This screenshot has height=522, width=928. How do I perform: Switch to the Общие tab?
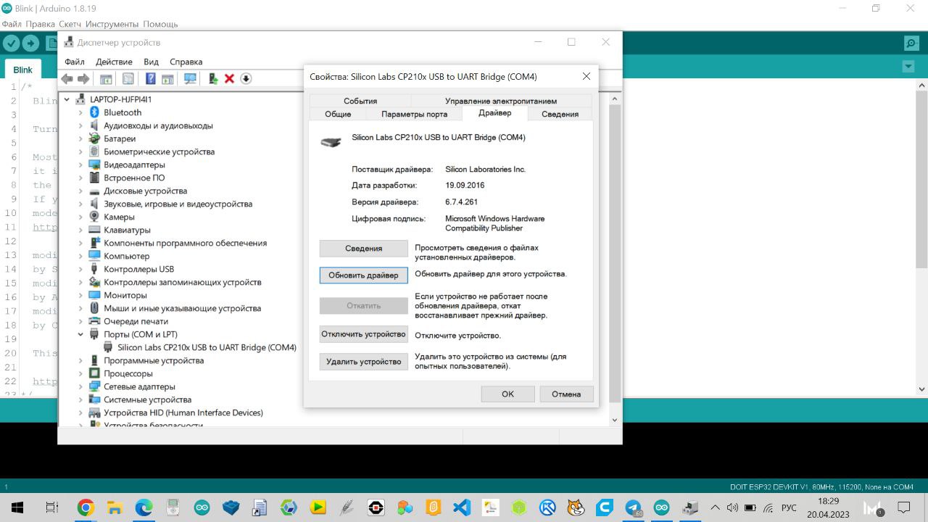pos(338,114)
